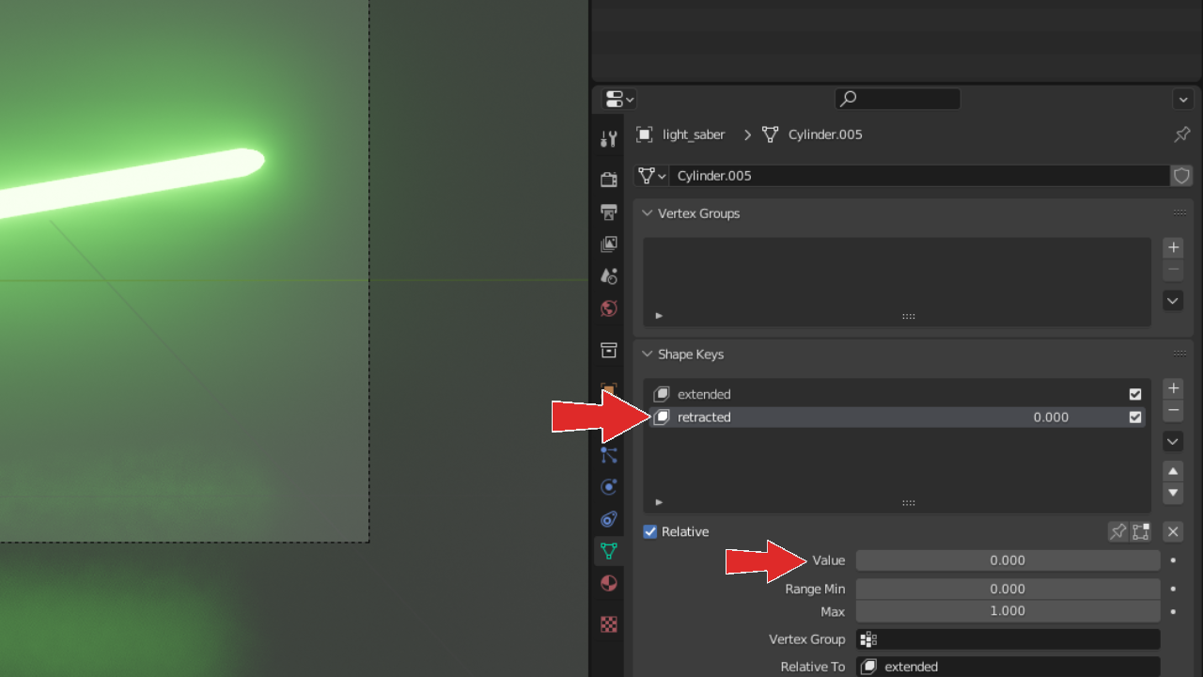Open the Render properties tab
The height and width of the screenshot is (677, 1203).
coord(608,179)
